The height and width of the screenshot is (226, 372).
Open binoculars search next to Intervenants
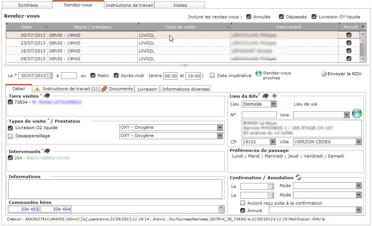tap(47, 151)
